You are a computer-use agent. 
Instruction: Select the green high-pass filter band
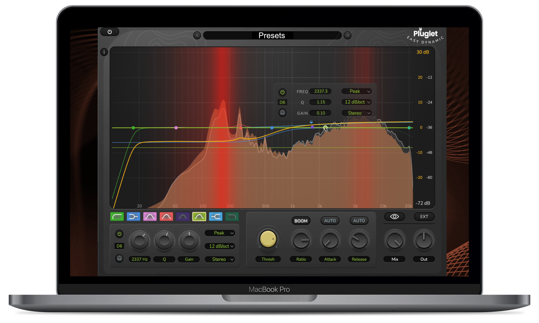click(117, 216)
